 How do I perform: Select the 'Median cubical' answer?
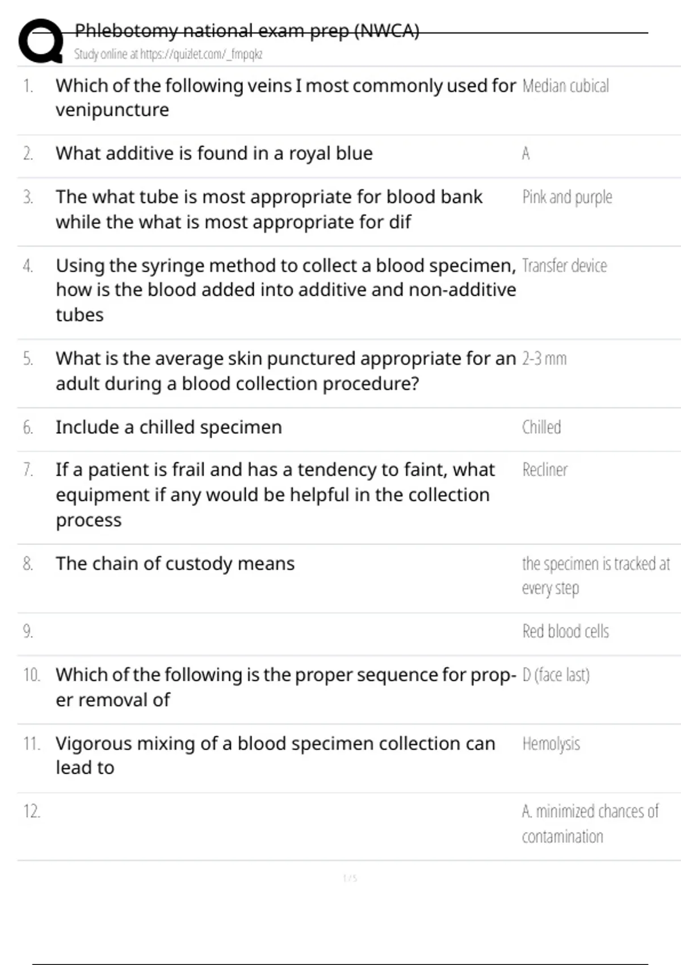coord(565,86)
